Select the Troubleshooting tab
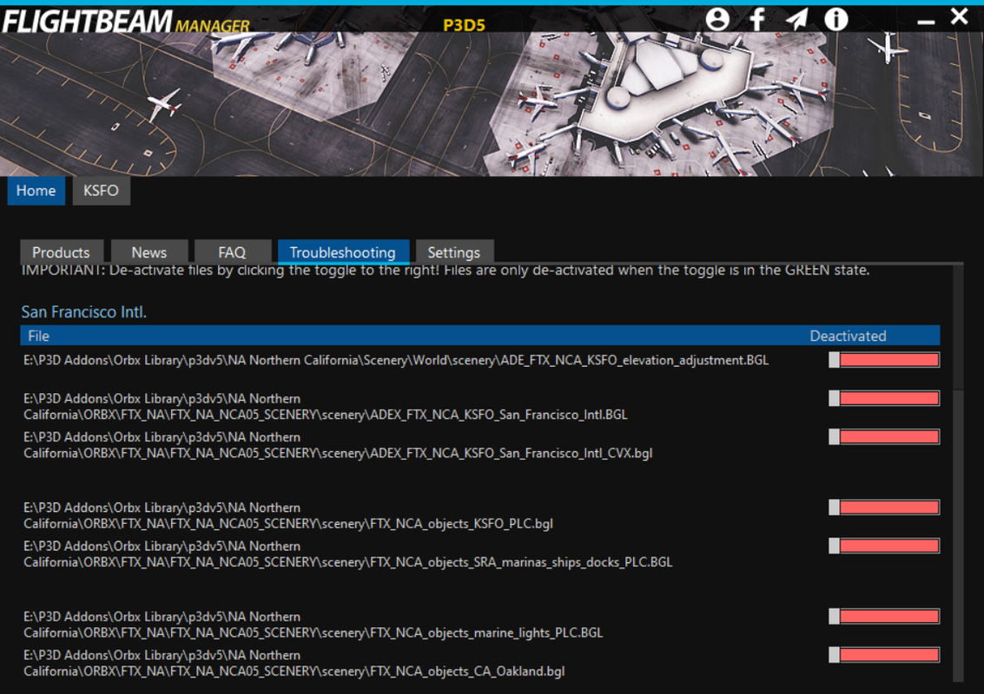The width and height of the screenshot is (984, 694). click(343, 252)
